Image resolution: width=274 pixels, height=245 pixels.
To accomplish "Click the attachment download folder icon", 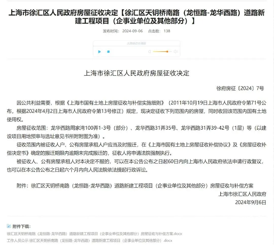I will (x=9, y=226).
